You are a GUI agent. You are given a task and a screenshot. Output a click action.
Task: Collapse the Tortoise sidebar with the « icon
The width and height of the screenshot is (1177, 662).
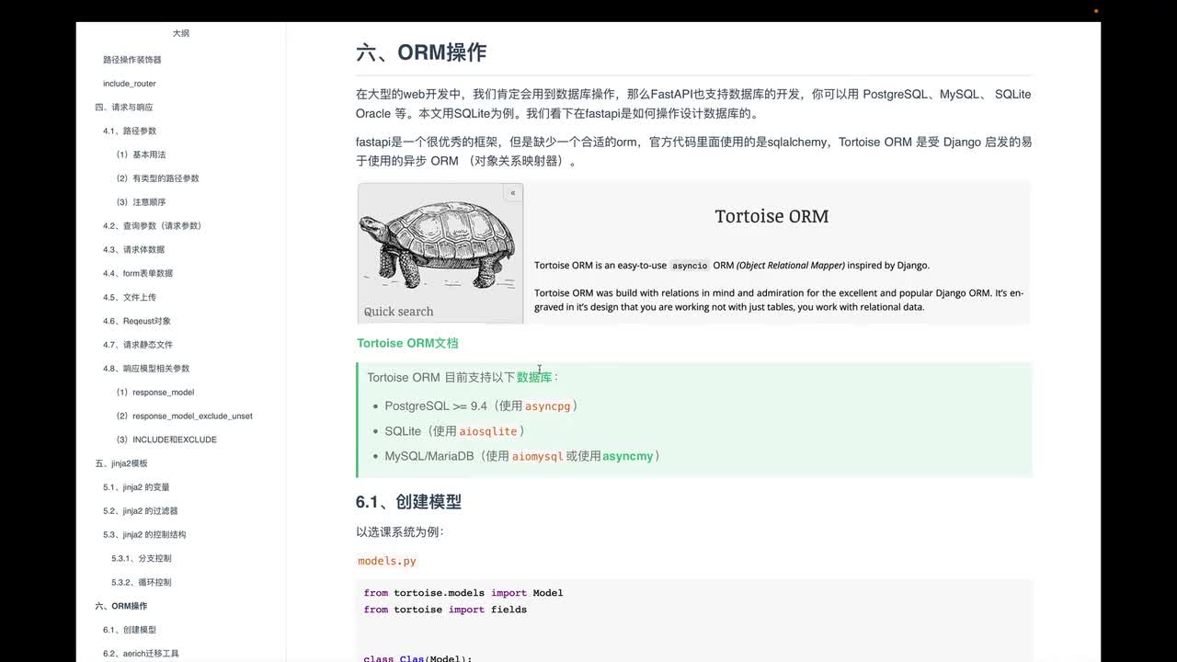tap(512, 193)
